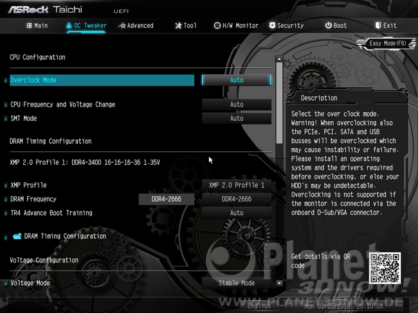Screen dimensions: 418x313
Task: Change the English language setting
Action: [259, 306]
